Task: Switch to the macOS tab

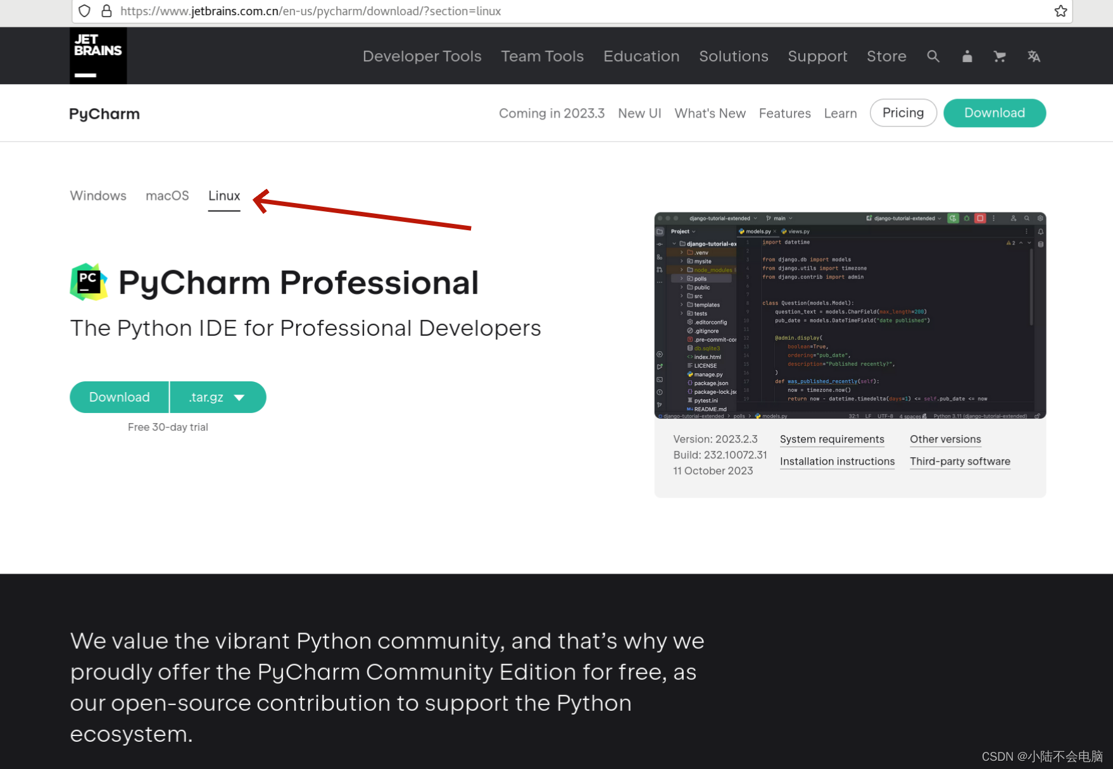Action: point(167,195)
